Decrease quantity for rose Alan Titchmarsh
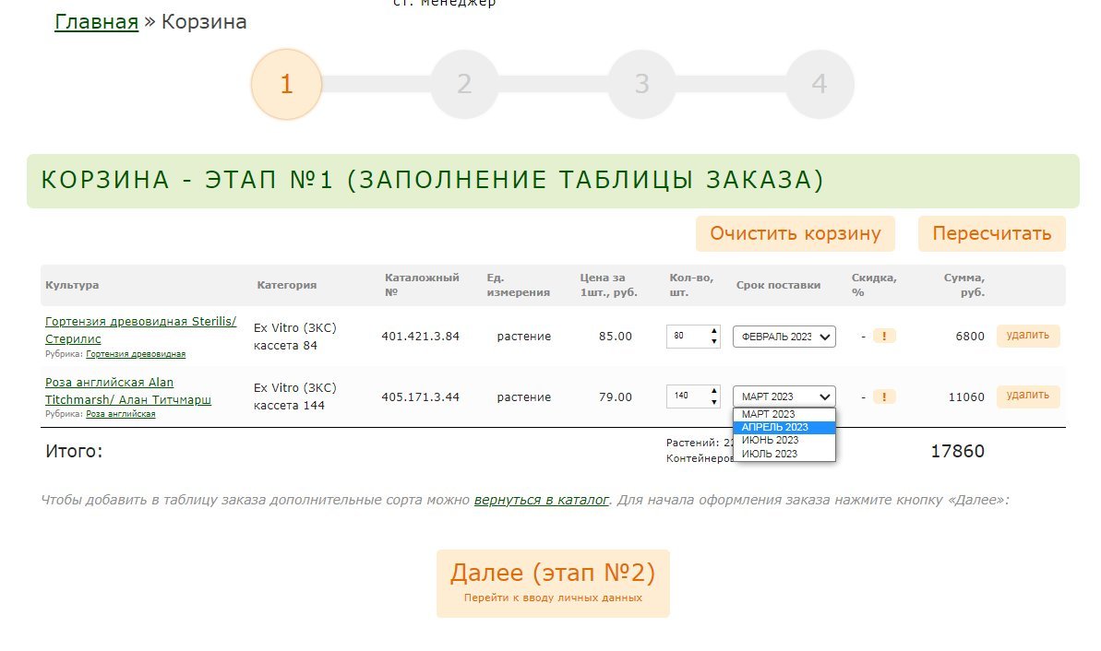The height and width of the screenshot is (651, 1101). point(713,402)
